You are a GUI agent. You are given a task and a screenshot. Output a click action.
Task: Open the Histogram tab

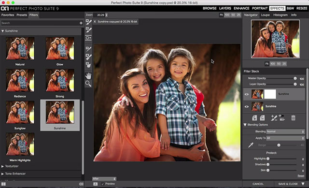[x=280, y=15]
